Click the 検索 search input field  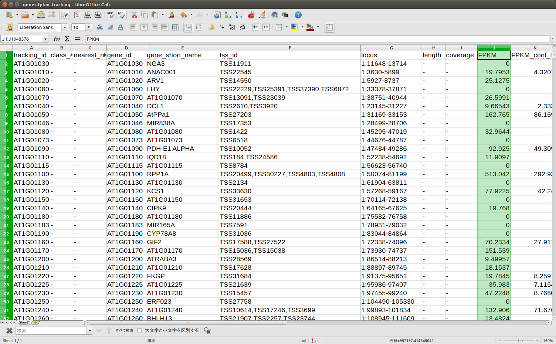pyautogui.click(x=51, y=330)
